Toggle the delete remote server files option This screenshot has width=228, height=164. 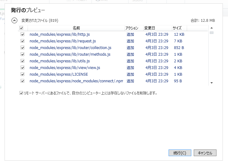(x=21, y=93)
